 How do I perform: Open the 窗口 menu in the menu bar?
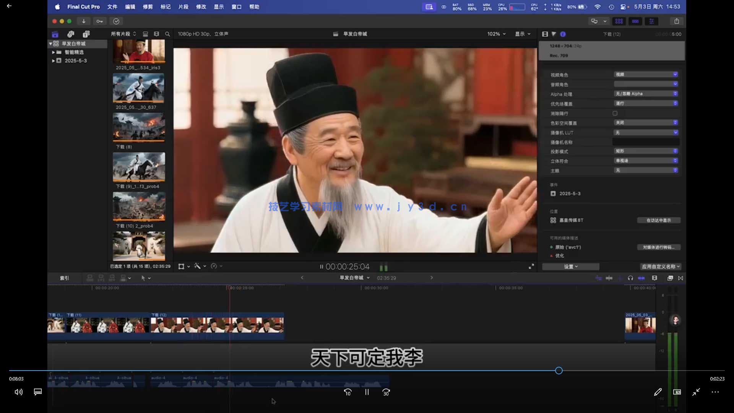(236, 7)
